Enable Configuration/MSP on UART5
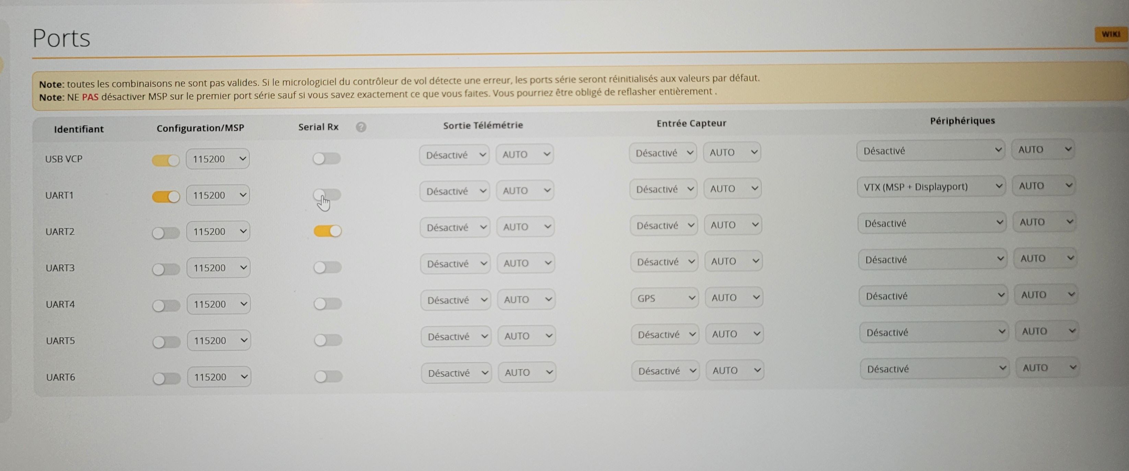1129x471 pixels. (167, 342)
